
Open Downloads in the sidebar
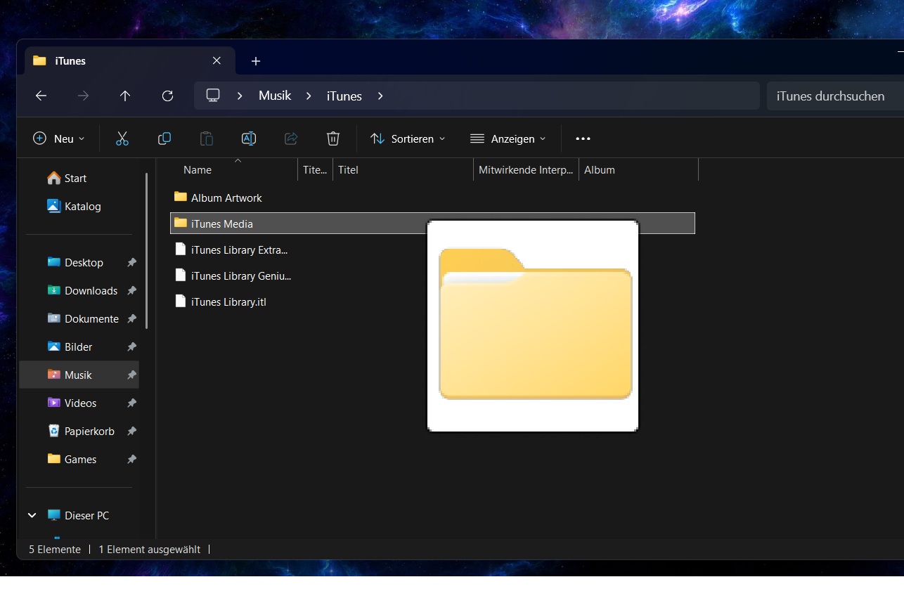coord(82,291)
